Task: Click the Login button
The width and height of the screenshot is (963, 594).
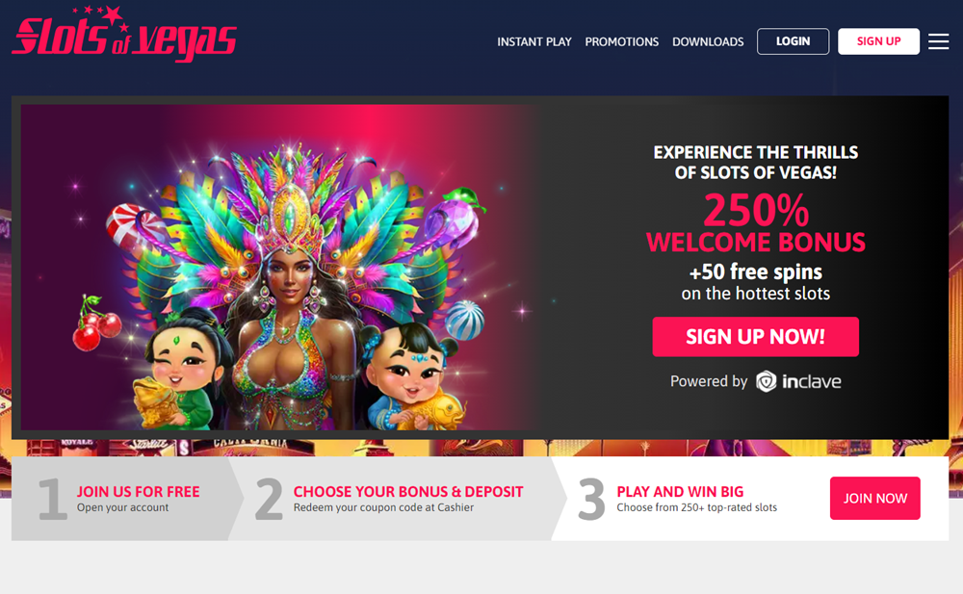Action: click(793, 41)
